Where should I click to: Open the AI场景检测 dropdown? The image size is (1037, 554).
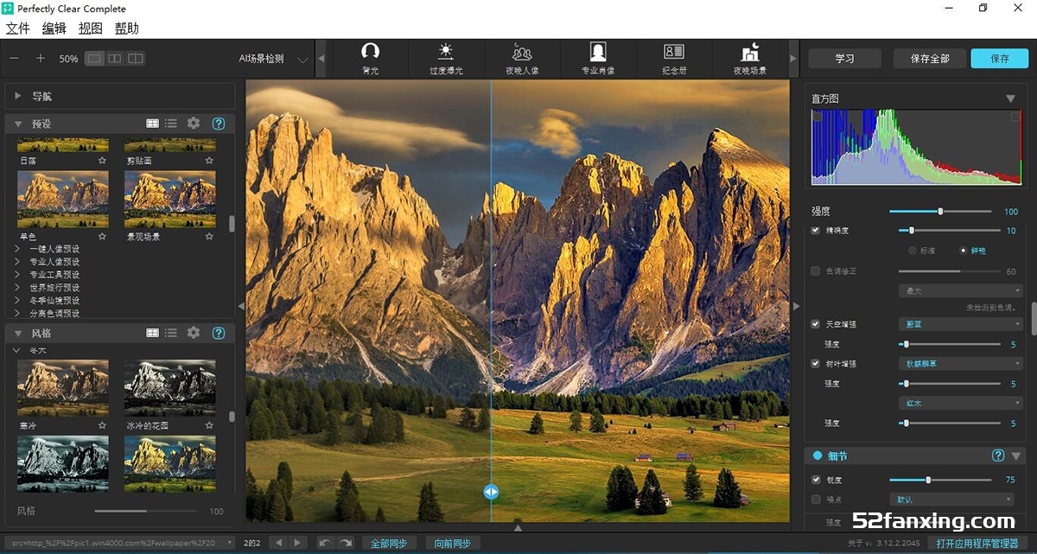273,59
